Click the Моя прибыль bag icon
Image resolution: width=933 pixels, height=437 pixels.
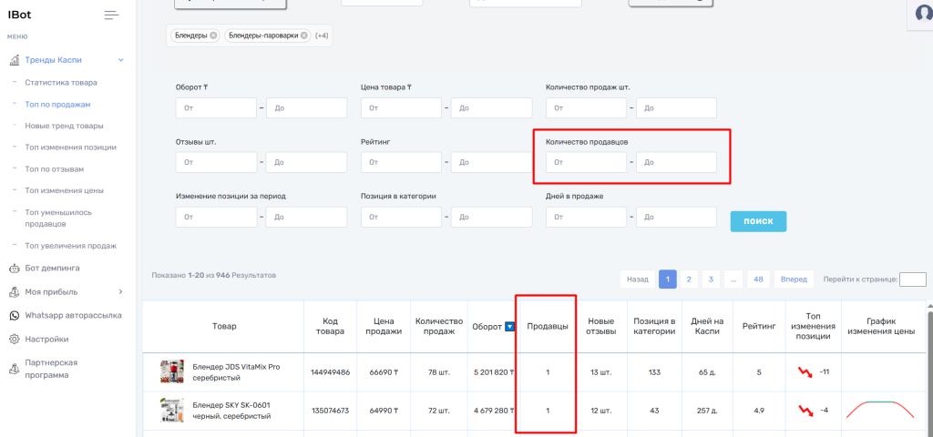(15, 292)
